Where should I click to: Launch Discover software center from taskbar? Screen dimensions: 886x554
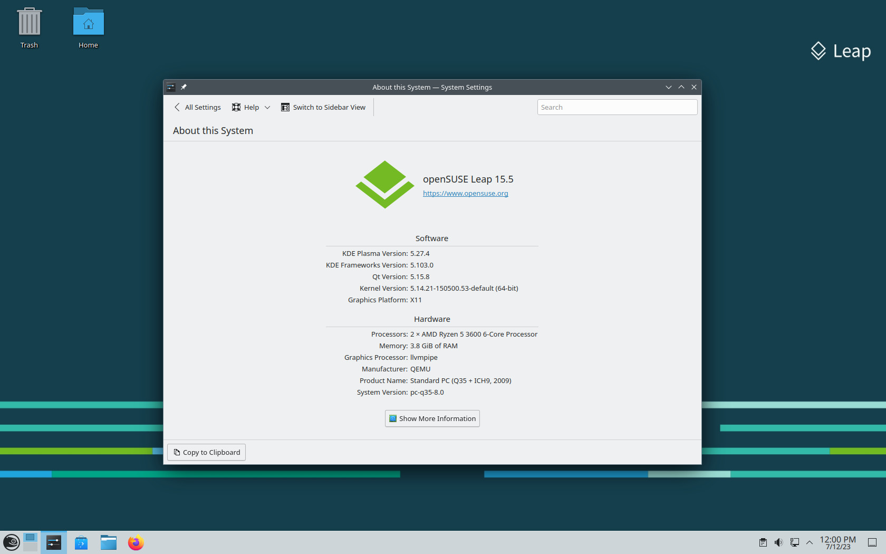[x=81, y=542]
